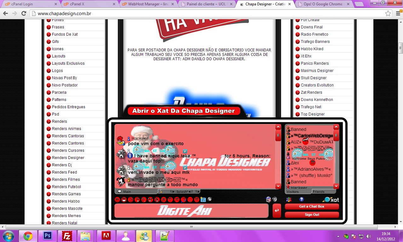Open the blue smilies-more icon after emoticons
Image resolution: width=403 pixels, height=242 pixels.
[x=203, y=200]
